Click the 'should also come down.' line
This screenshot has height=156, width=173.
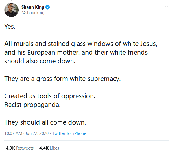tap(40, 61)
